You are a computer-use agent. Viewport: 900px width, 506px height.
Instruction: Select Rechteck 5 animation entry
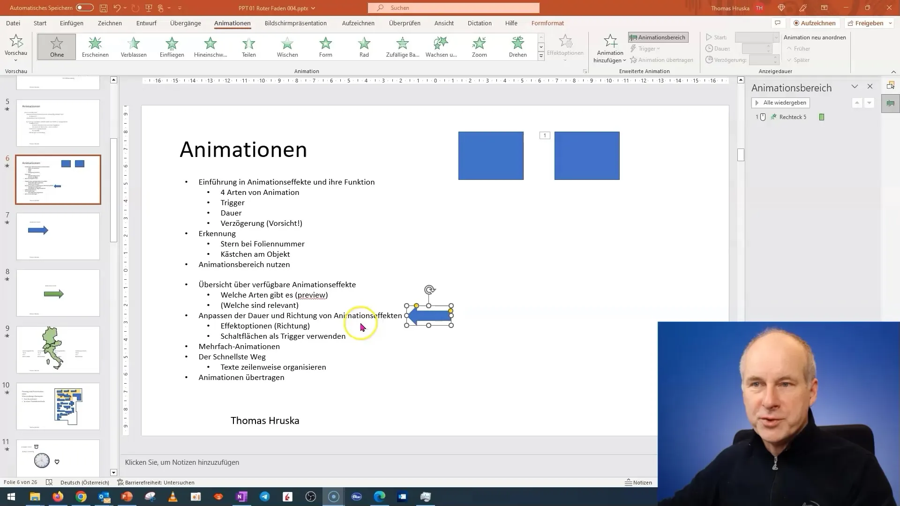[x=793, y=117]
